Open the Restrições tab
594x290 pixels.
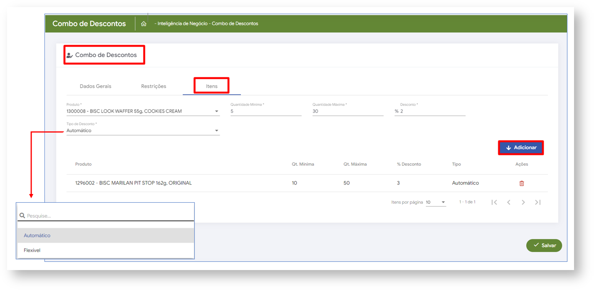tap(153, 86)
